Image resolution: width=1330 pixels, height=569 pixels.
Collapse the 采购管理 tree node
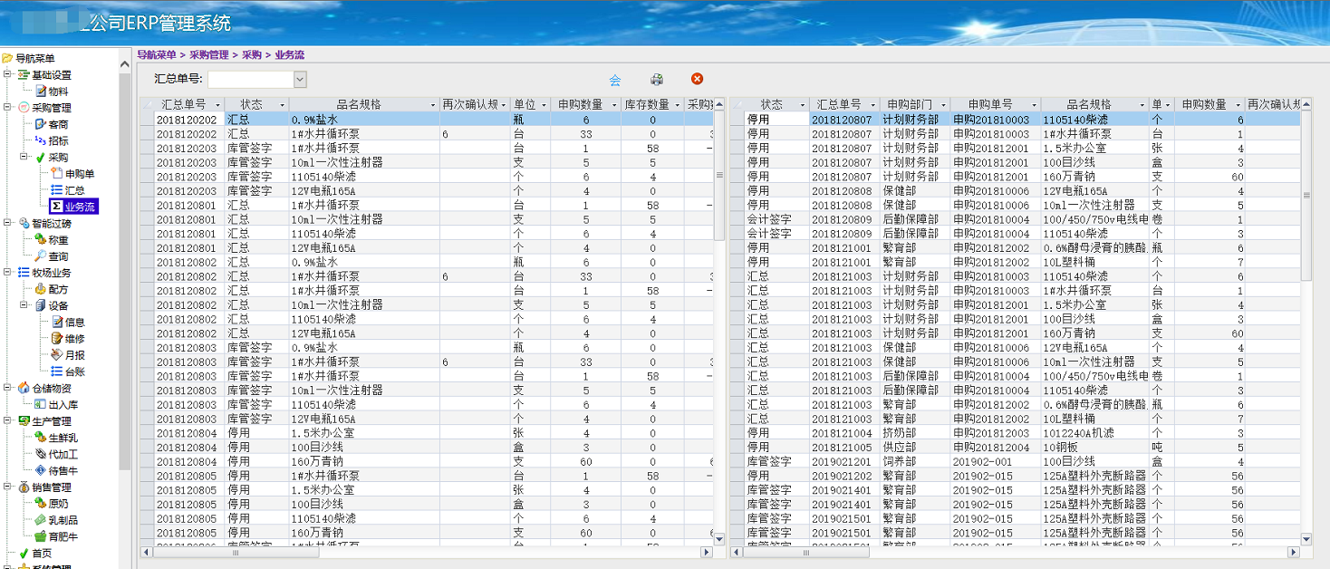coord(8,108)
